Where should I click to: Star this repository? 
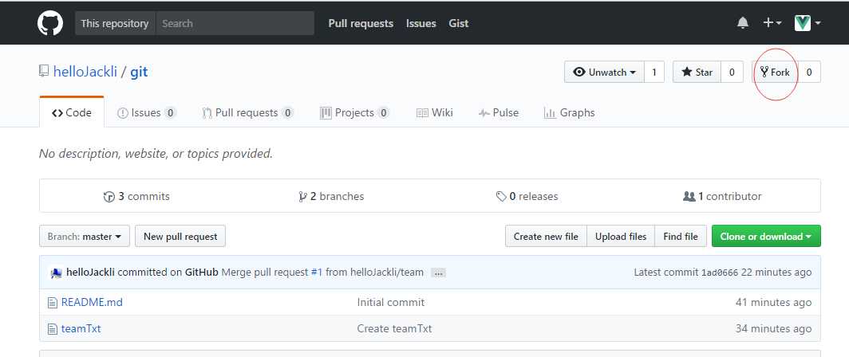pyautogui.click(x=697, y=73)
